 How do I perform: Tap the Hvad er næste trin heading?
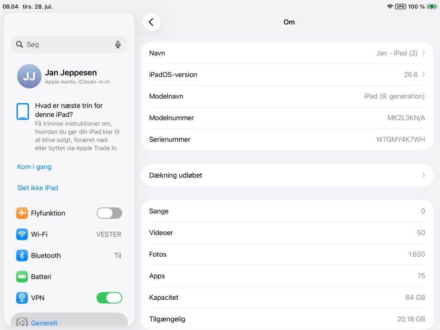tap(69, 110)
